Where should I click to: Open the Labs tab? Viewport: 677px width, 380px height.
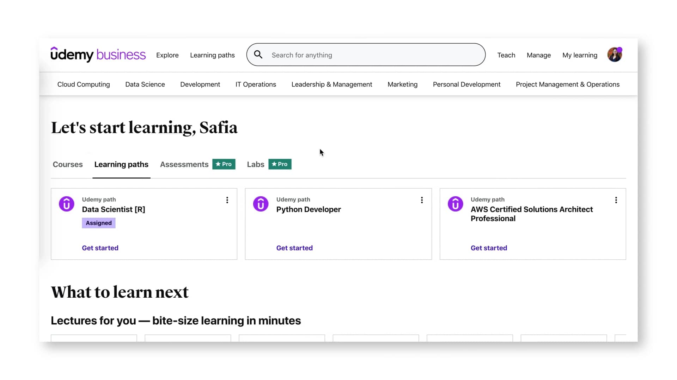click(x=255, y=164)
